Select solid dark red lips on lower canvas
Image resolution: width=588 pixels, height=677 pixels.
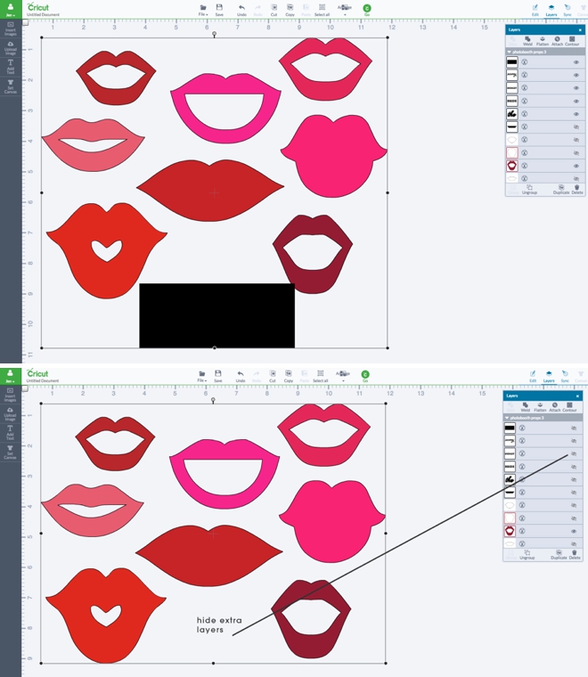[209, 556]
